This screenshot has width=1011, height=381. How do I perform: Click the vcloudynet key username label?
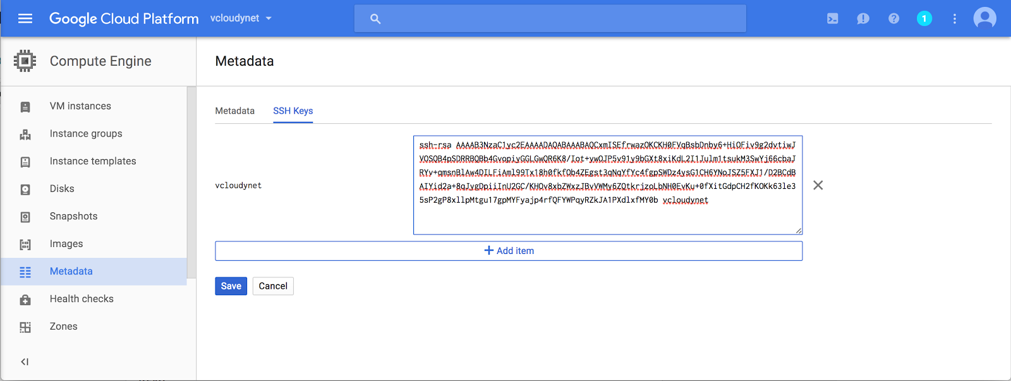(238, 185)
